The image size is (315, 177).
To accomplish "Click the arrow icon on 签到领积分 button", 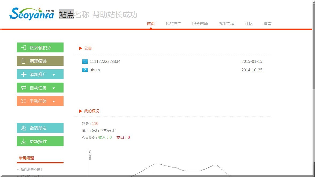I will [23, 47].
